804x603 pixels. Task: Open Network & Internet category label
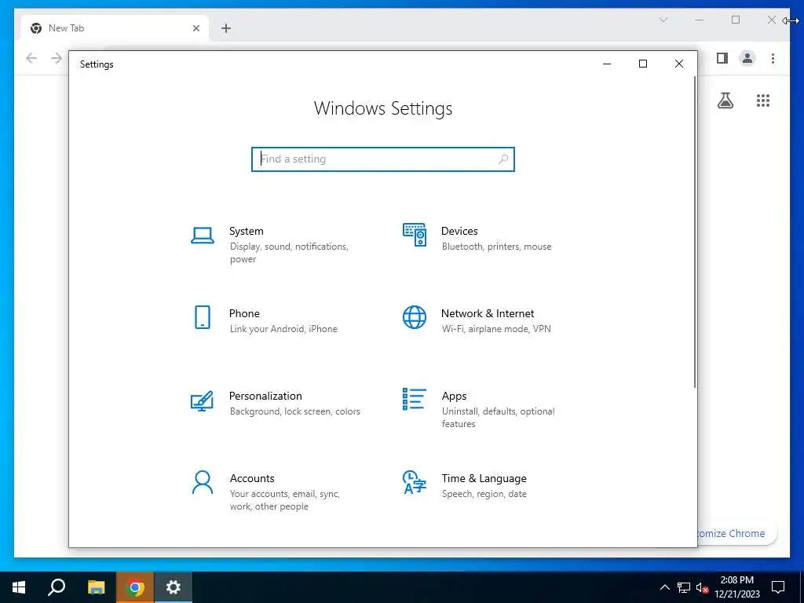(x=488, y=313)
